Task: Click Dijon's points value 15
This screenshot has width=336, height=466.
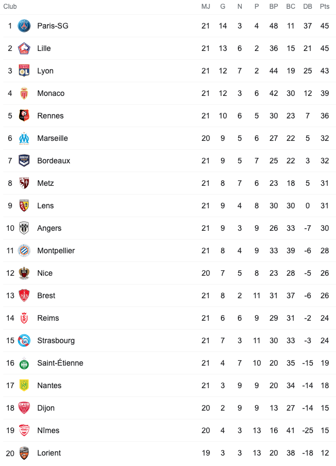Action: (324, 408)
